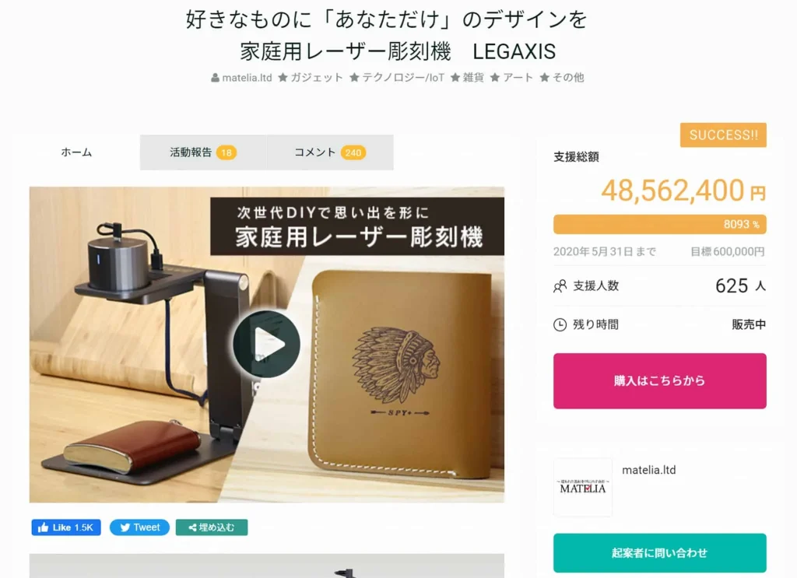Open the 雑貨 category link

pyautogui.click(x=473, y=77)
